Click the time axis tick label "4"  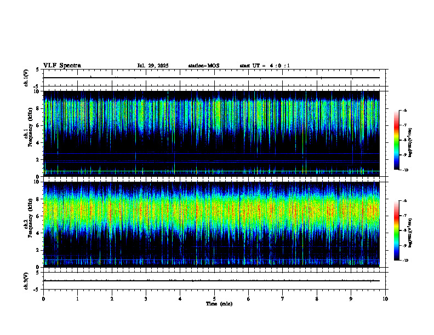pyautogui.click(x=180, y=299)
